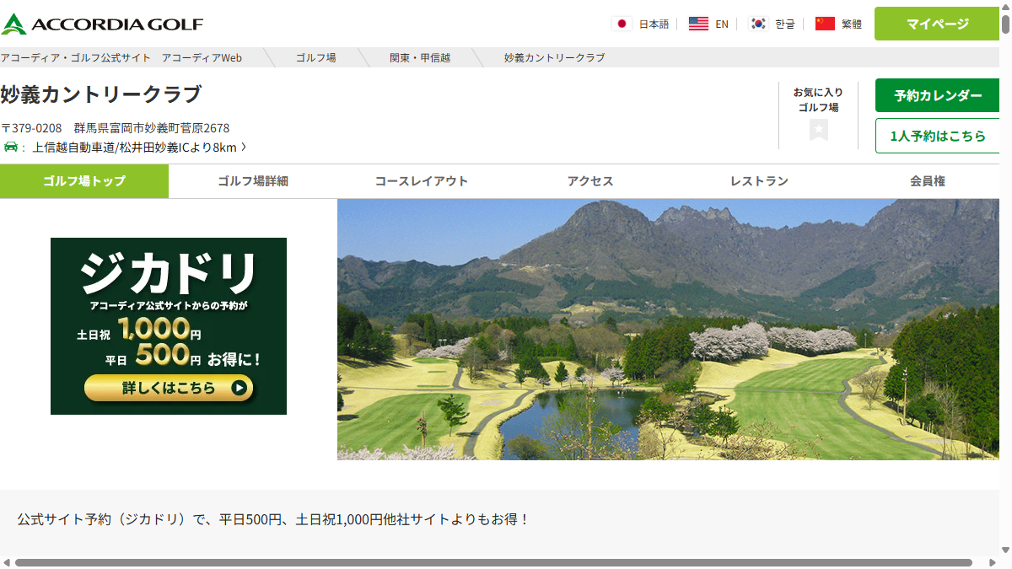Click the green car access icon
The image size is (1012, 569).
pyautogui.click(x=10, y=147)
